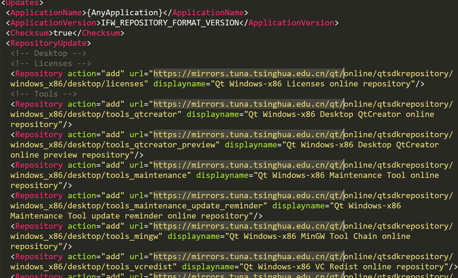
Task: Click displayname attribute on the tools_qtcreator_preview line
Action: click(251, 145)
